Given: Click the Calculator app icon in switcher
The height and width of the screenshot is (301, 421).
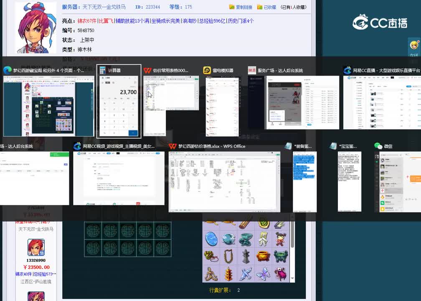Looking at the screenshot, I should pyautogui.click(x=103, y=70).
